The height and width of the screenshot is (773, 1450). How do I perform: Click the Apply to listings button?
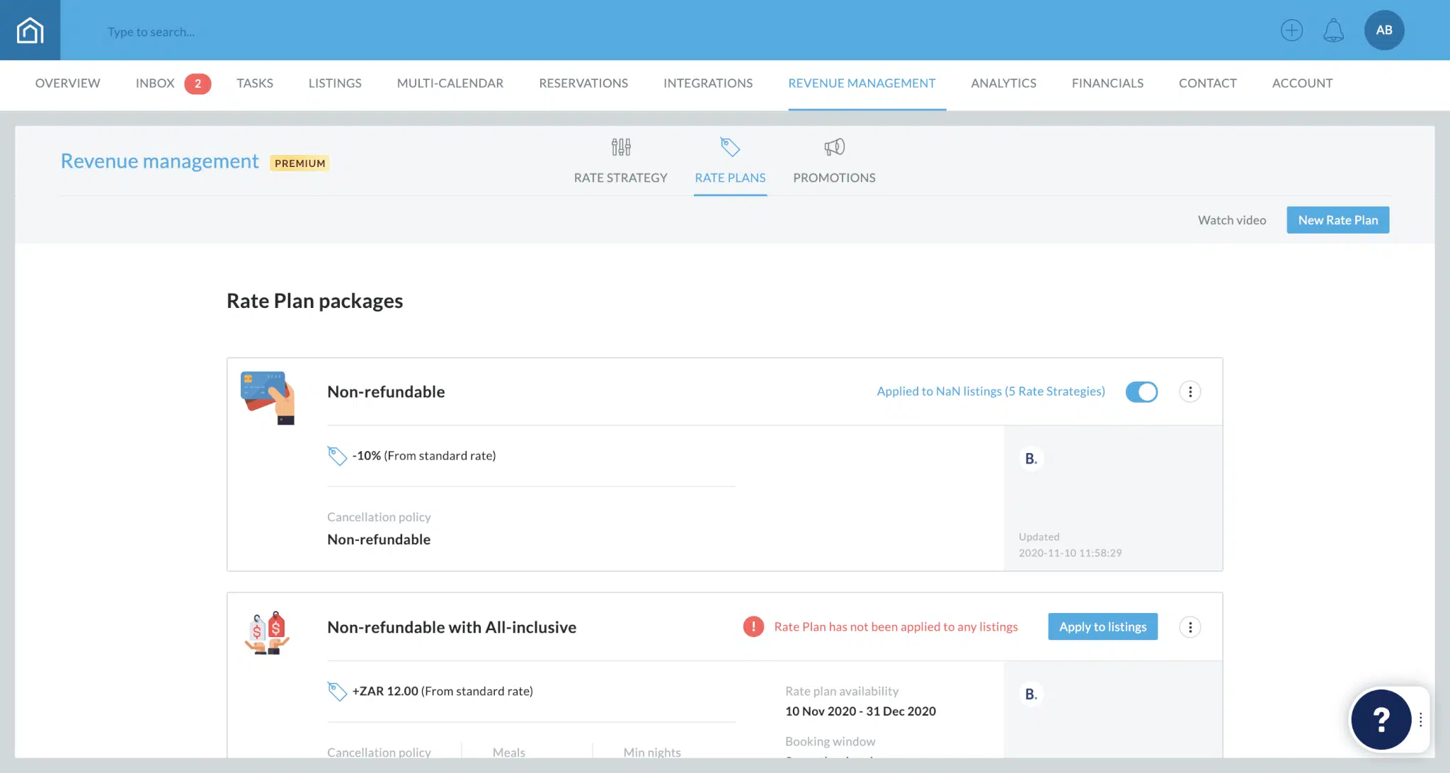[x=1102, y=626]
